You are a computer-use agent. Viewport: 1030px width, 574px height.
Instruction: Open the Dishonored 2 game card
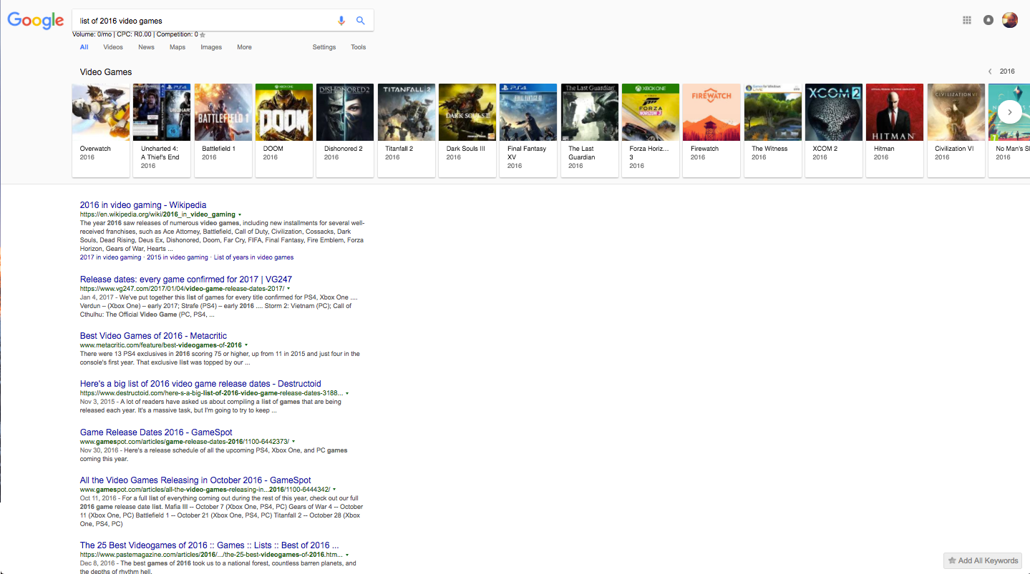click(345, 130)
